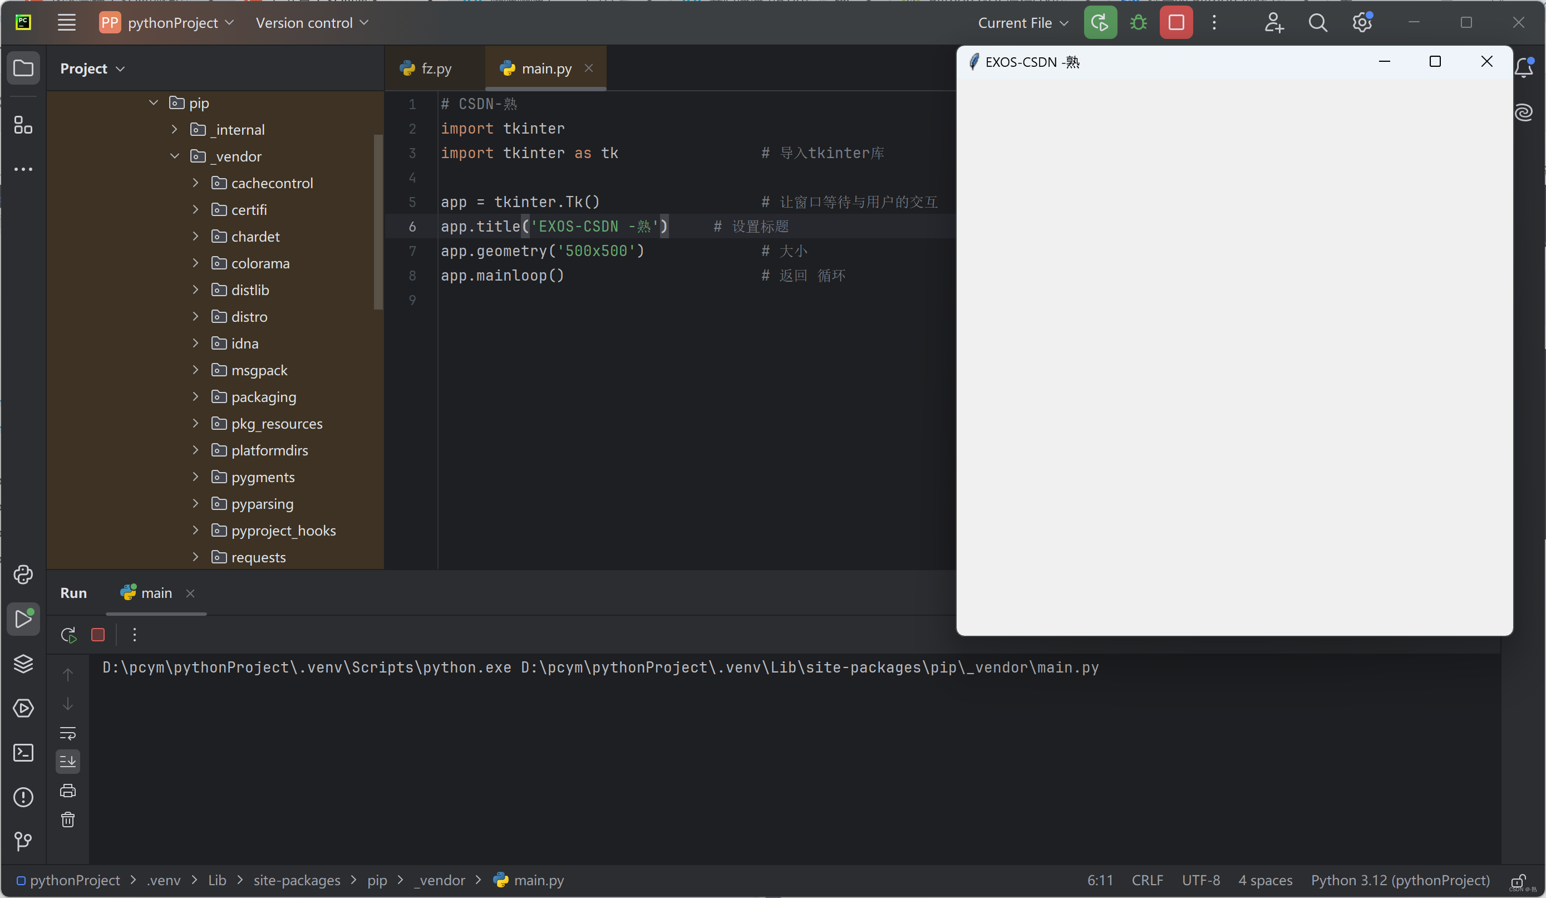
Task: Open line separator CRLF selector
Action: pyautogui.click(x=1147, y=880)
